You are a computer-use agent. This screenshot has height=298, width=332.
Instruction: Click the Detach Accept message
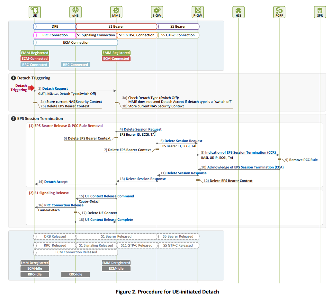pos(53,182)
